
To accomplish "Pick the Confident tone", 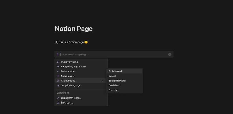I will coord(124,85).
